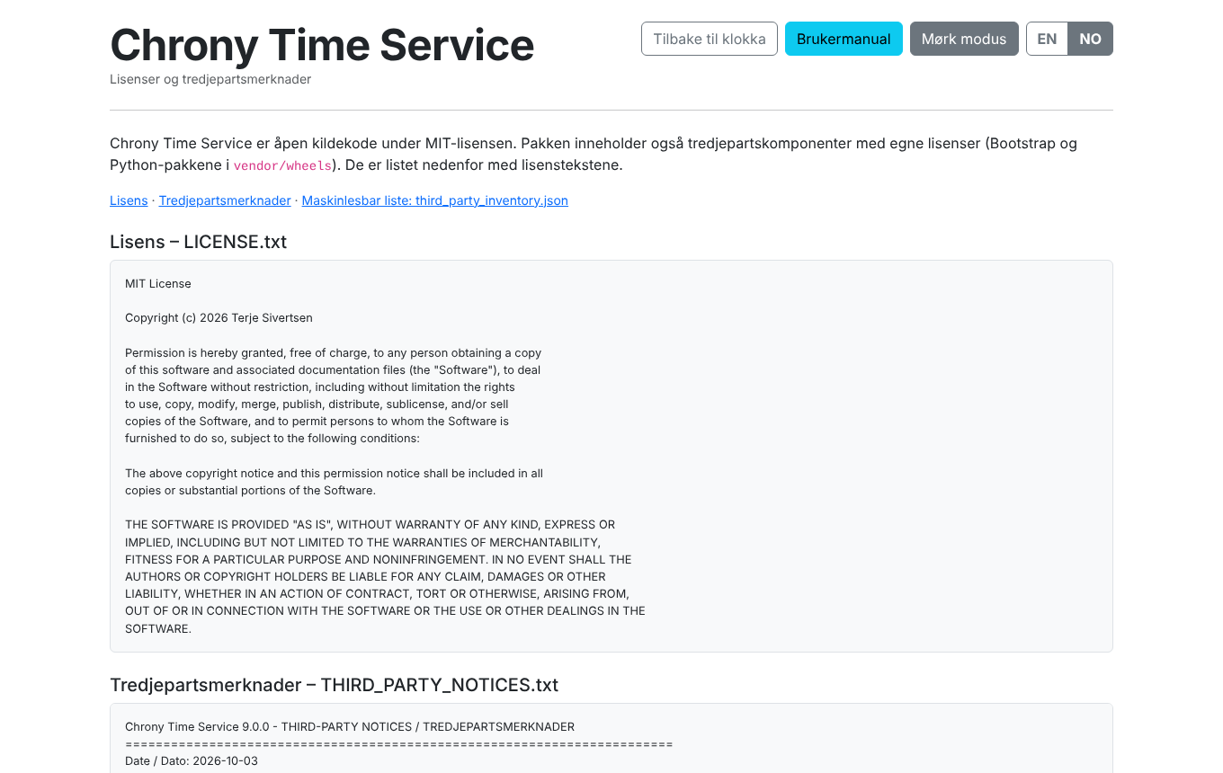The image size is (1223, 773).
Task: Click the 'Chrony Time Service' page title
Action: (x=322, y=45)
